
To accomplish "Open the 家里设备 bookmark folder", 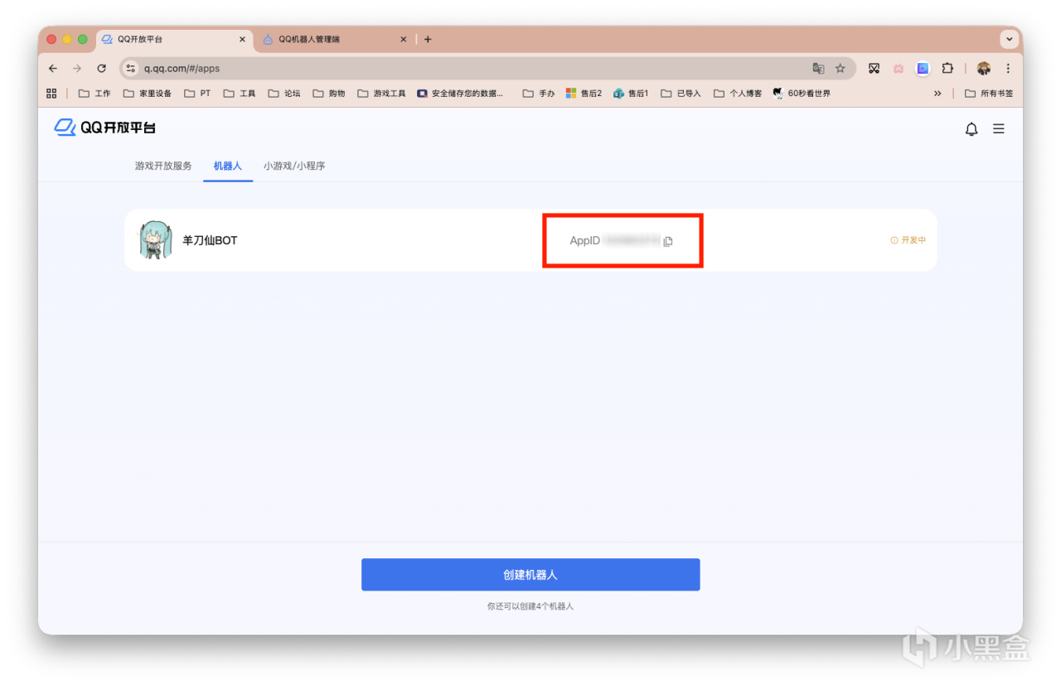I will point(148,94).
